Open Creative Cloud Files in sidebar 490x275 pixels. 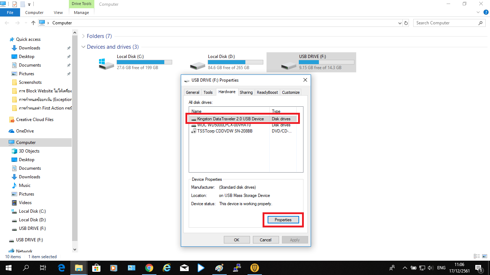point(34,120)
